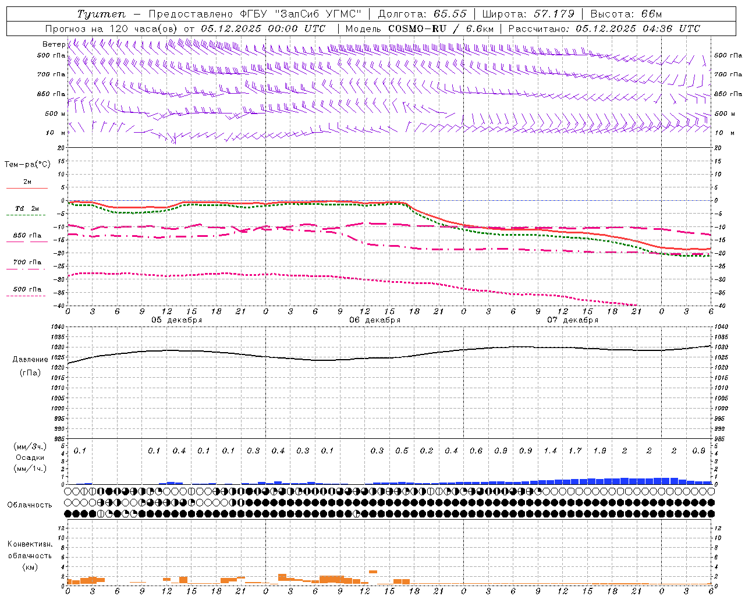Click the precipitation value "0.5"
The height and width of the screenshot is (596, 745).
click(402, 450)
